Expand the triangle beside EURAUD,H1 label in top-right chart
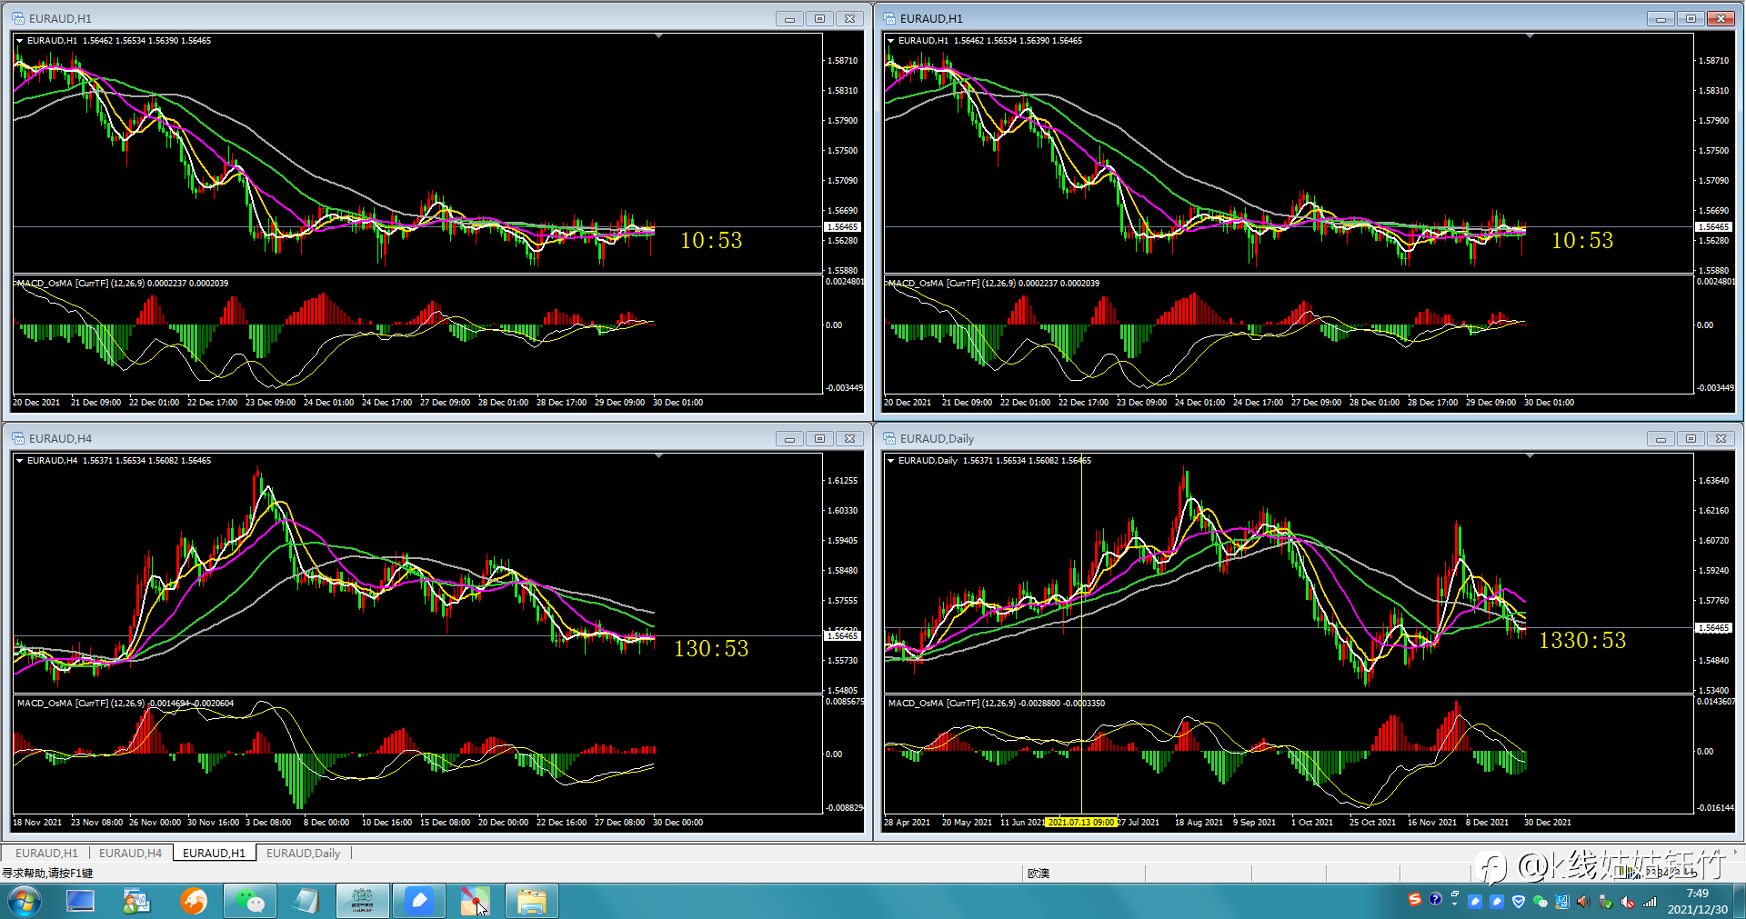 890,41
